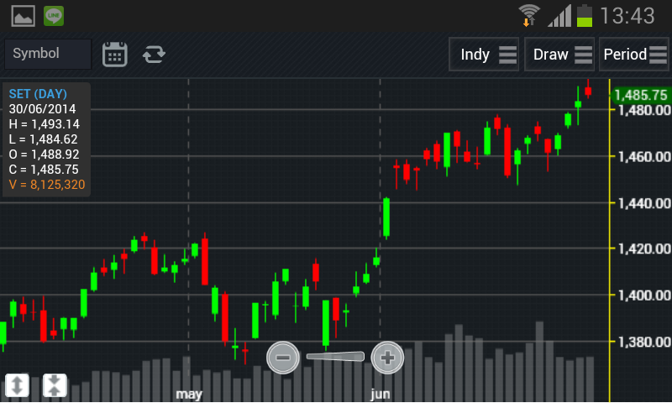Tap the O = 1,488.92 open value
Screen dimensions: 672x403
[x=45, y=154]
